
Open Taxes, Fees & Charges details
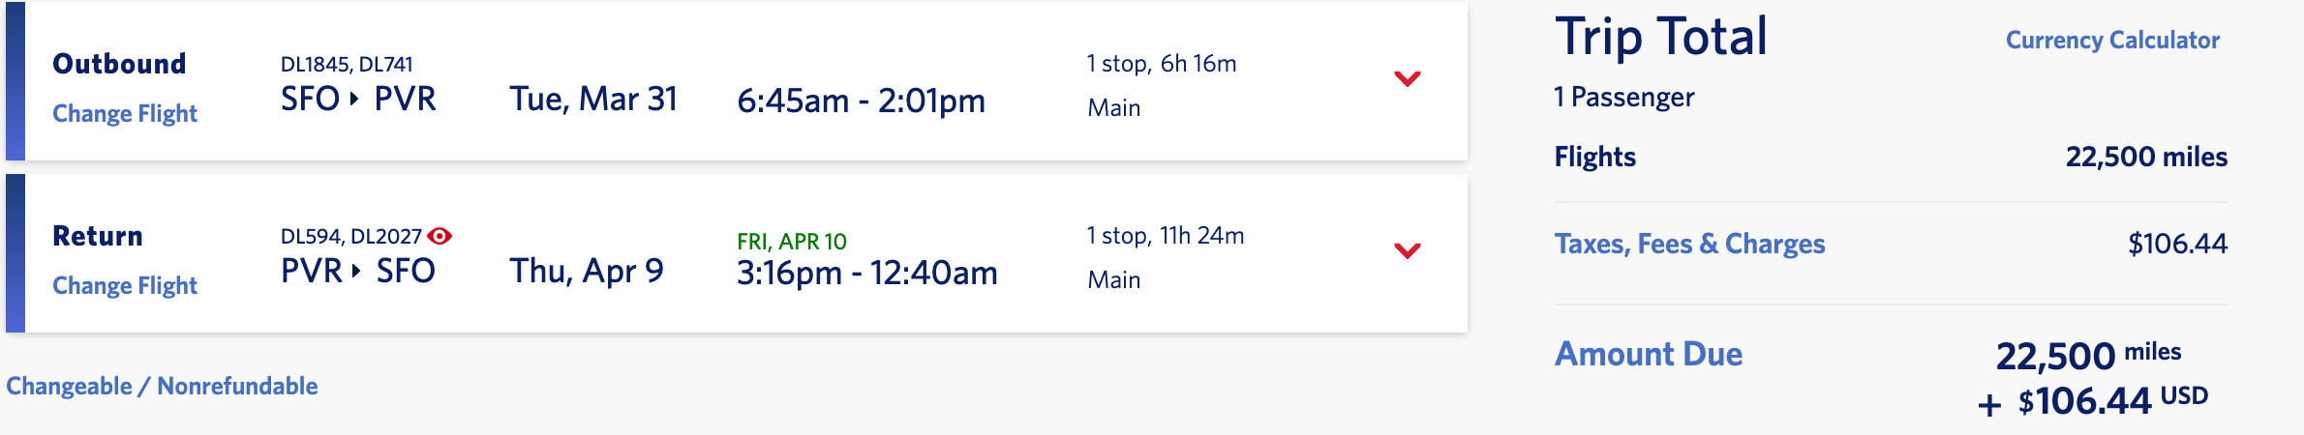pos(1689,244)
